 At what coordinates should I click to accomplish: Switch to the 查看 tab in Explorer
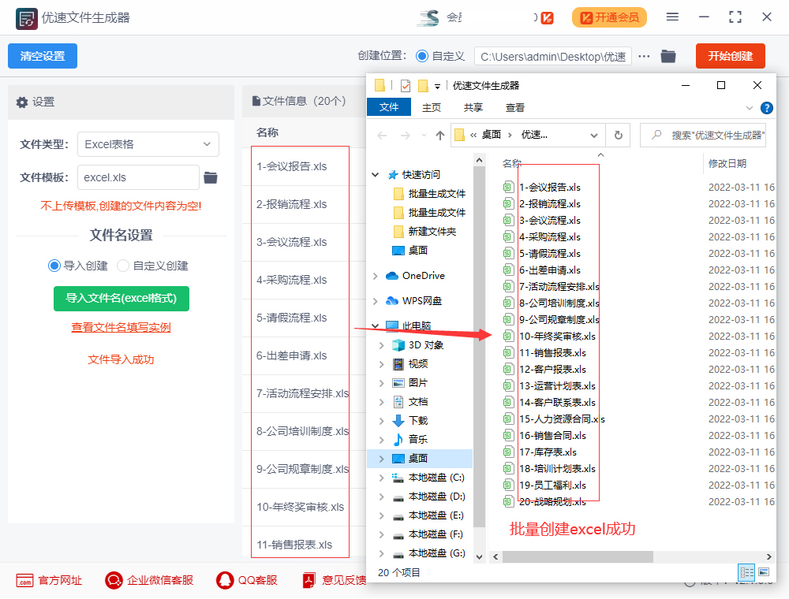[x=514, y=108]
